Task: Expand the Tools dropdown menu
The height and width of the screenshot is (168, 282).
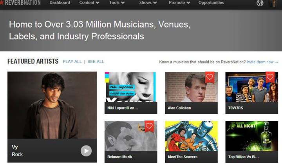Action: tap(117, 3)
